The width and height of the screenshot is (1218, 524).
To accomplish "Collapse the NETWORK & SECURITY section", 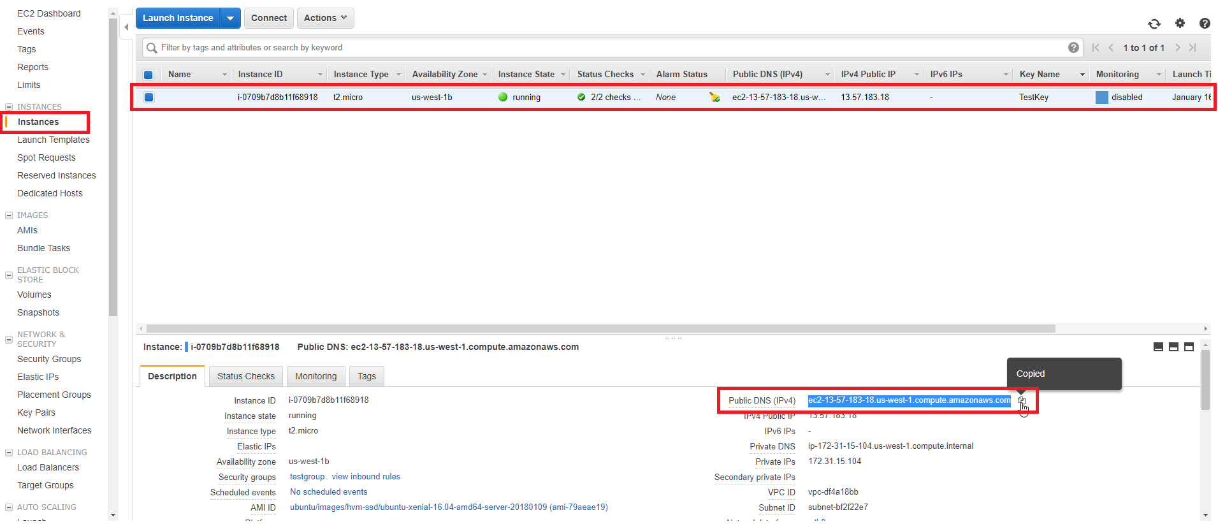I will pos(9,339).
